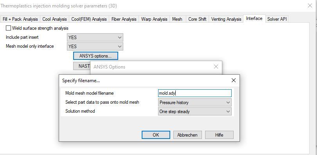This screenshot has width=317, height=155.
Task: Select the Venting Analysis tab
Action: 226,19
